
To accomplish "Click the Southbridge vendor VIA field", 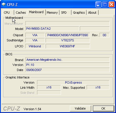I will [35, 40].
